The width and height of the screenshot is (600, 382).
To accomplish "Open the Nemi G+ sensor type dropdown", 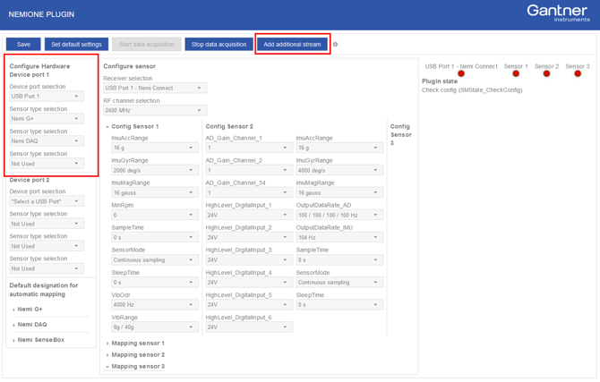I will [x=47, y=119].
